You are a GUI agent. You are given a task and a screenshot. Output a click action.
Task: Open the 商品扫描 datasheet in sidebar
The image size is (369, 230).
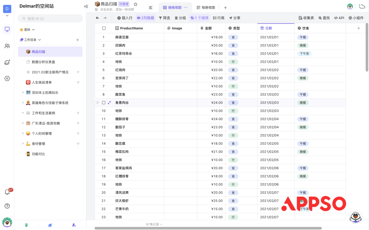(50, 52)
